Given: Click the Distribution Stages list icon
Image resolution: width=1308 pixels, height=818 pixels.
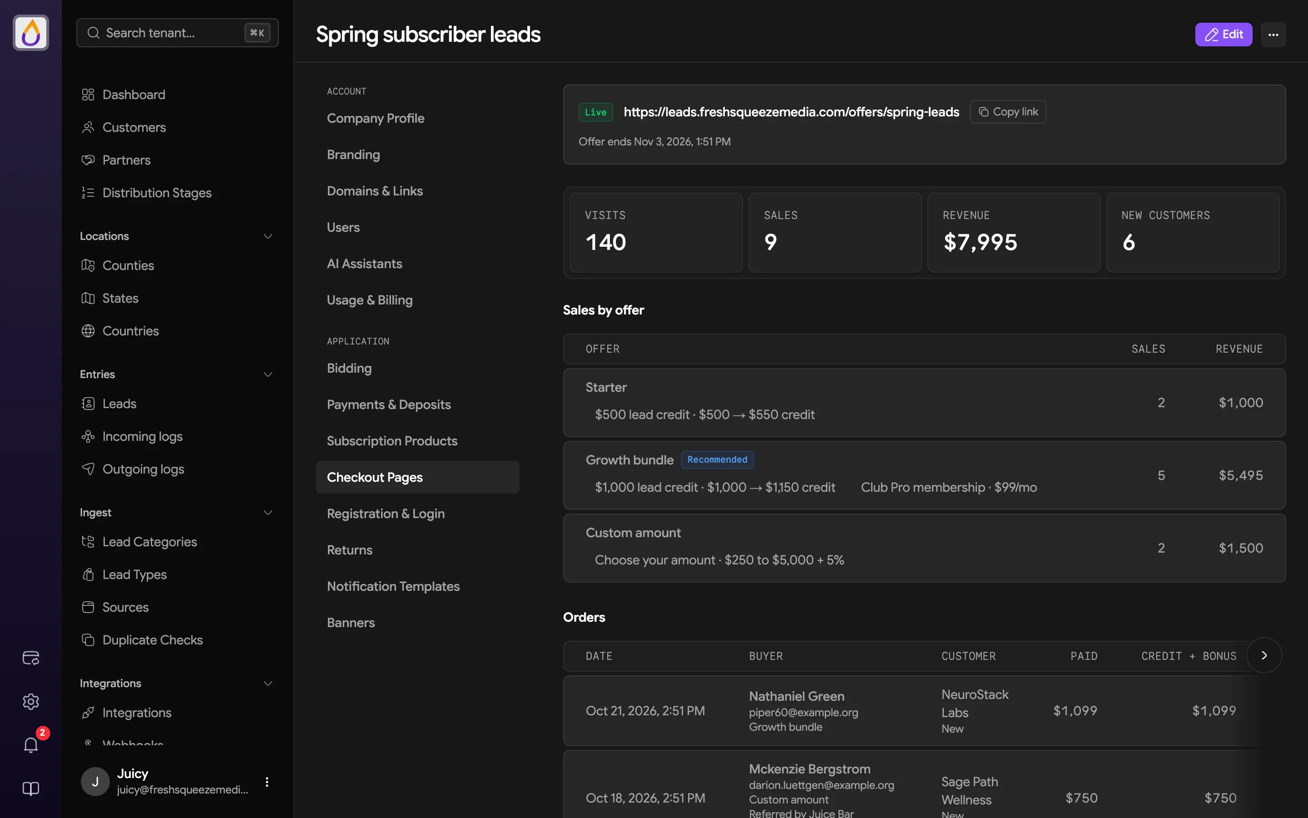Looking at the screenshot, I should [x=88, y=193].
